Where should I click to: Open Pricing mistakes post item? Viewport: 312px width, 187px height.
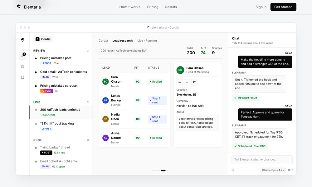61,61
